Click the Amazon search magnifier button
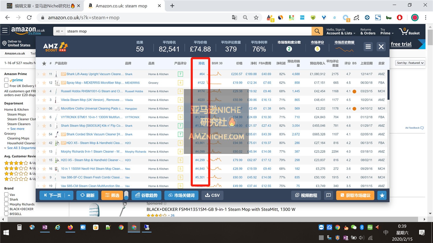 317,31
